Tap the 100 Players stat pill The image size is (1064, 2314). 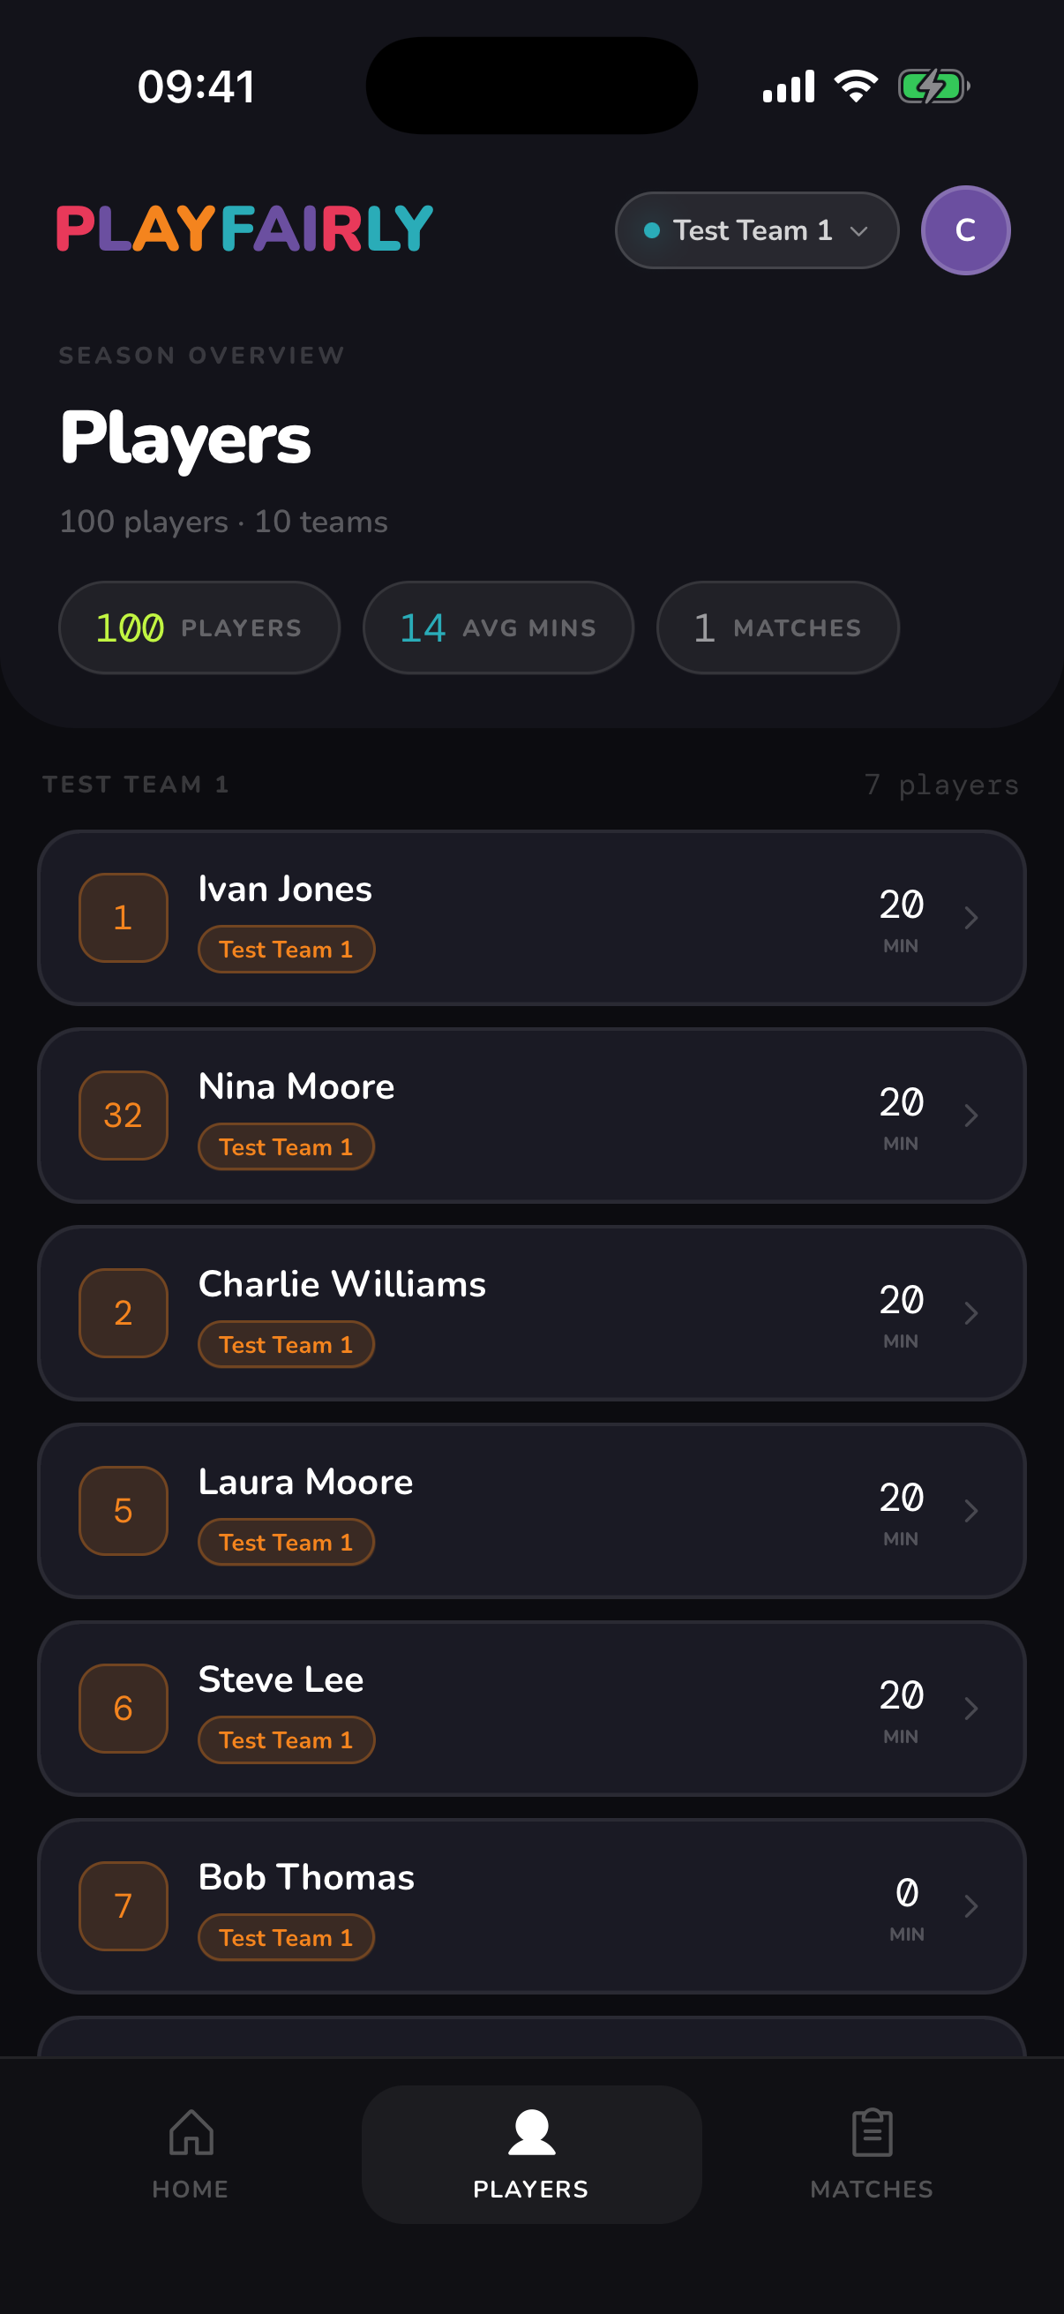coord(199,627)
